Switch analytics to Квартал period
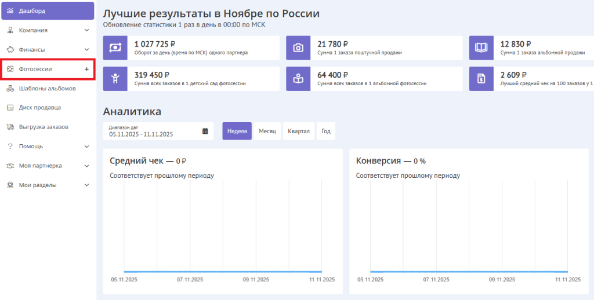This screenshot has height=300, width=594. pos(299,131)
